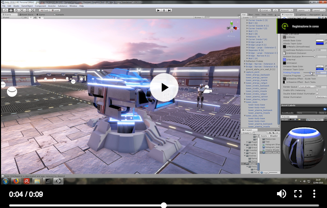Click the scene orientation gizmo

click(x=232, y=28)
